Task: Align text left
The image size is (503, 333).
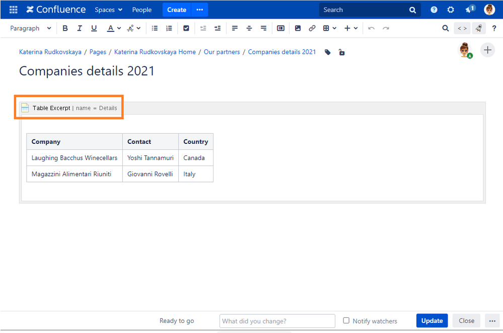Action: pos(235,28)
